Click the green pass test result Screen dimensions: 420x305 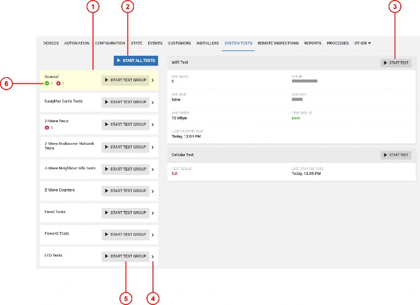(296, 118)
